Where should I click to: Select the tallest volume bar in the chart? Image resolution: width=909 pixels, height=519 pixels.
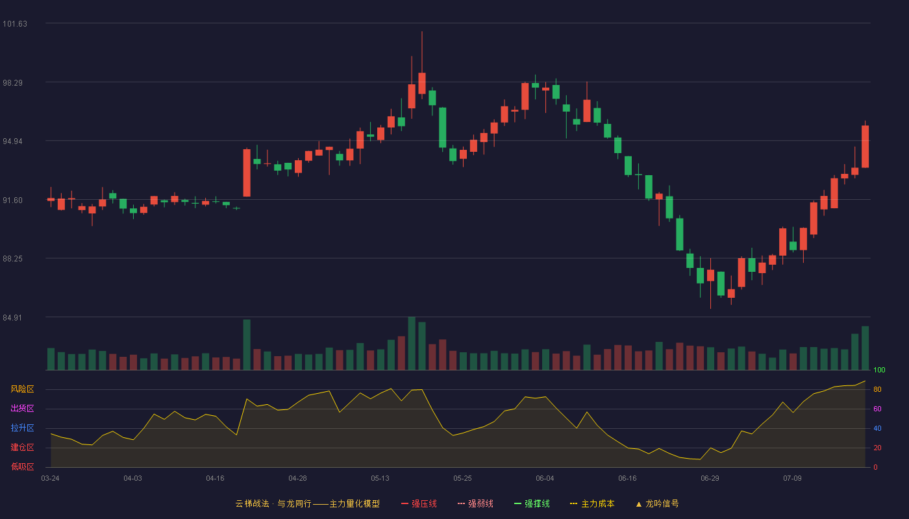point(411,343)
